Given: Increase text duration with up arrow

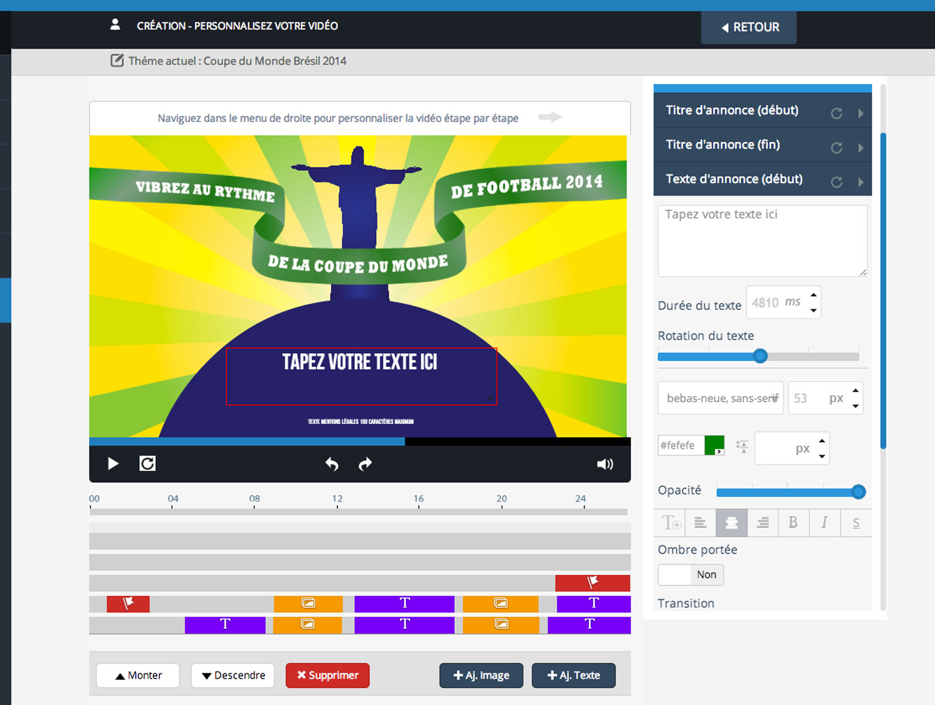Looking at the screenshot, I should (813, 295).
